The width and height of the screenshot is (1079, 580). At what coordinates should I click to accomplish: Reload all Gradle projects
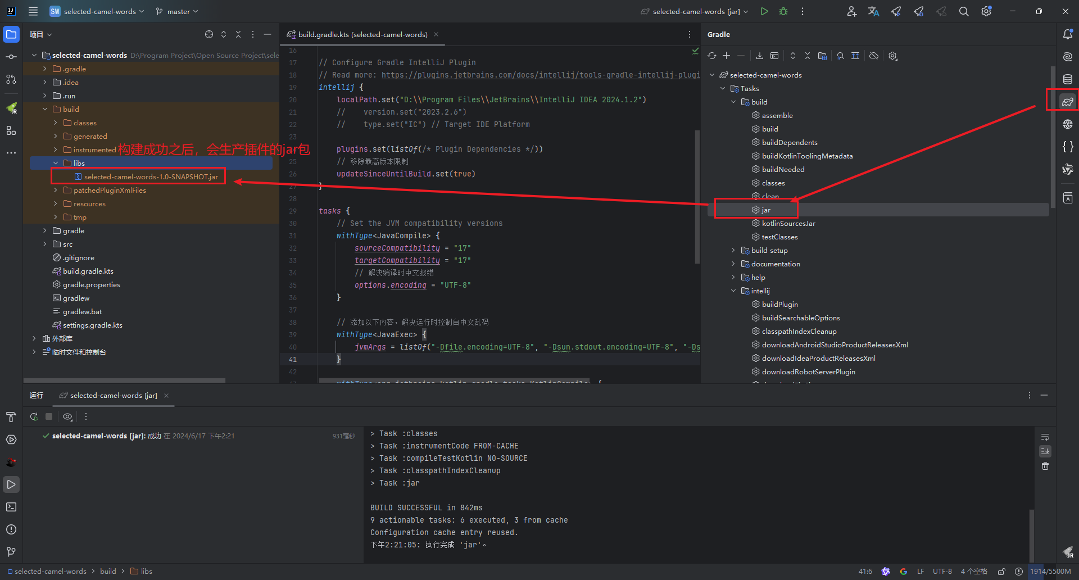[711, 56]
